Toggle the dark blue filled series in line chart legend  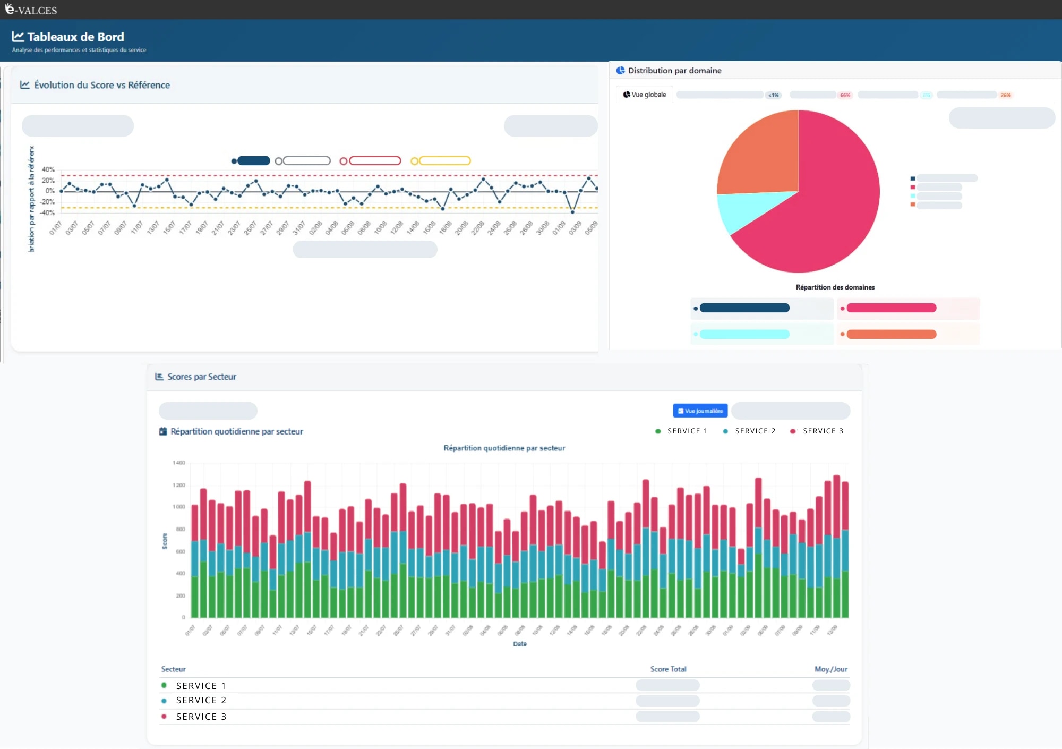[251, 161]
